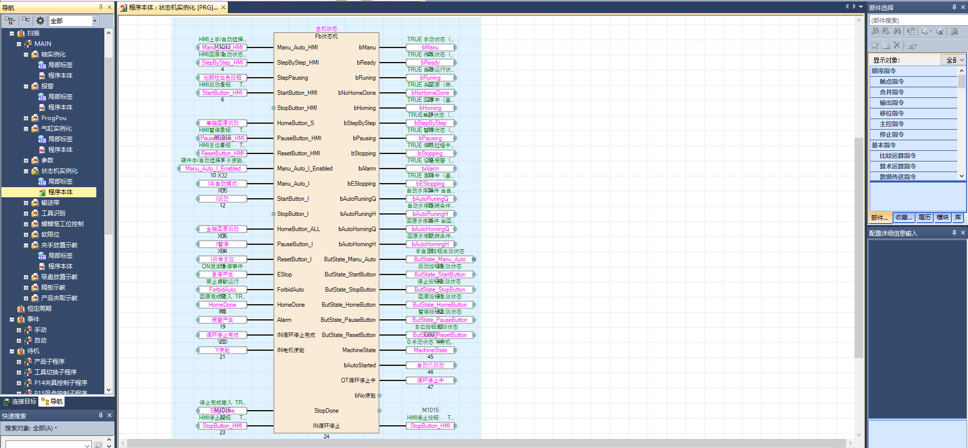The height and width of the screenshot is (448, 968).
Task: Select the StartButton_HMI input variable box
Action: [222, 93]
